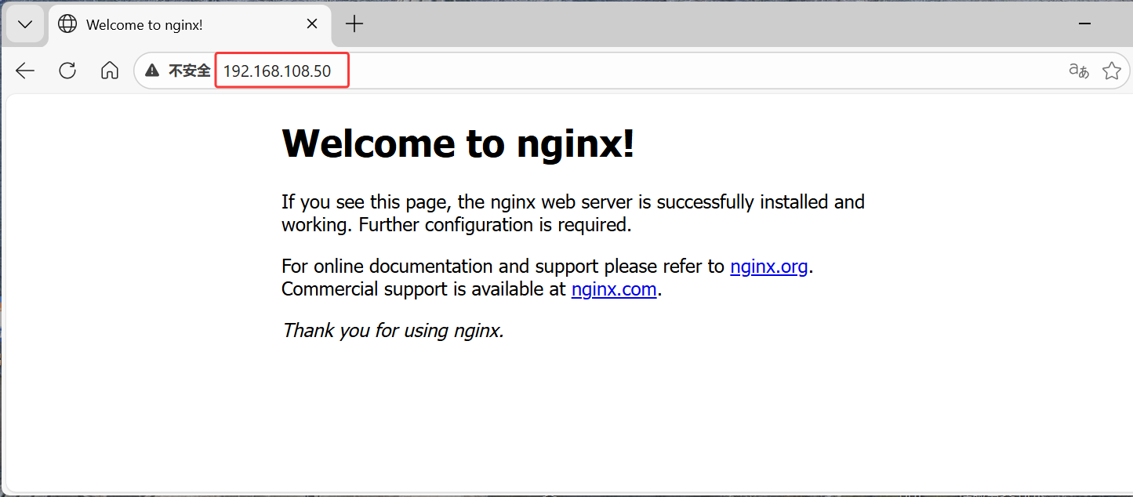Open the nginx.com link
Image resolution: width=1133 pixels, height=497 pixels.
click(x=614, y=289)
